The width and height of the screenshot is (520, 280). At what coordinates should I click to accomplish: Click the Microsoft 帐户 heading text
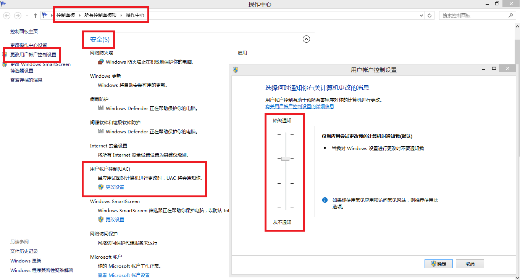[106, 257]
